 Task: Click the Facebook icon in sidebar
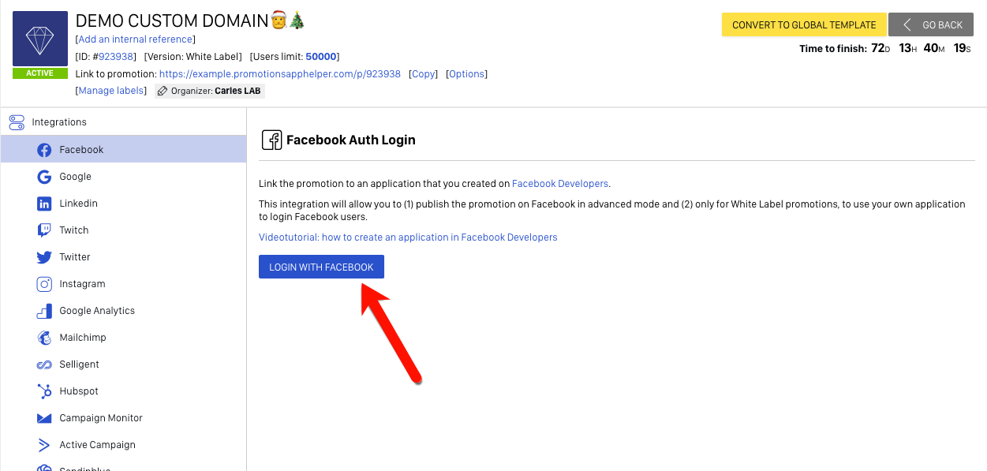[44, 150]
